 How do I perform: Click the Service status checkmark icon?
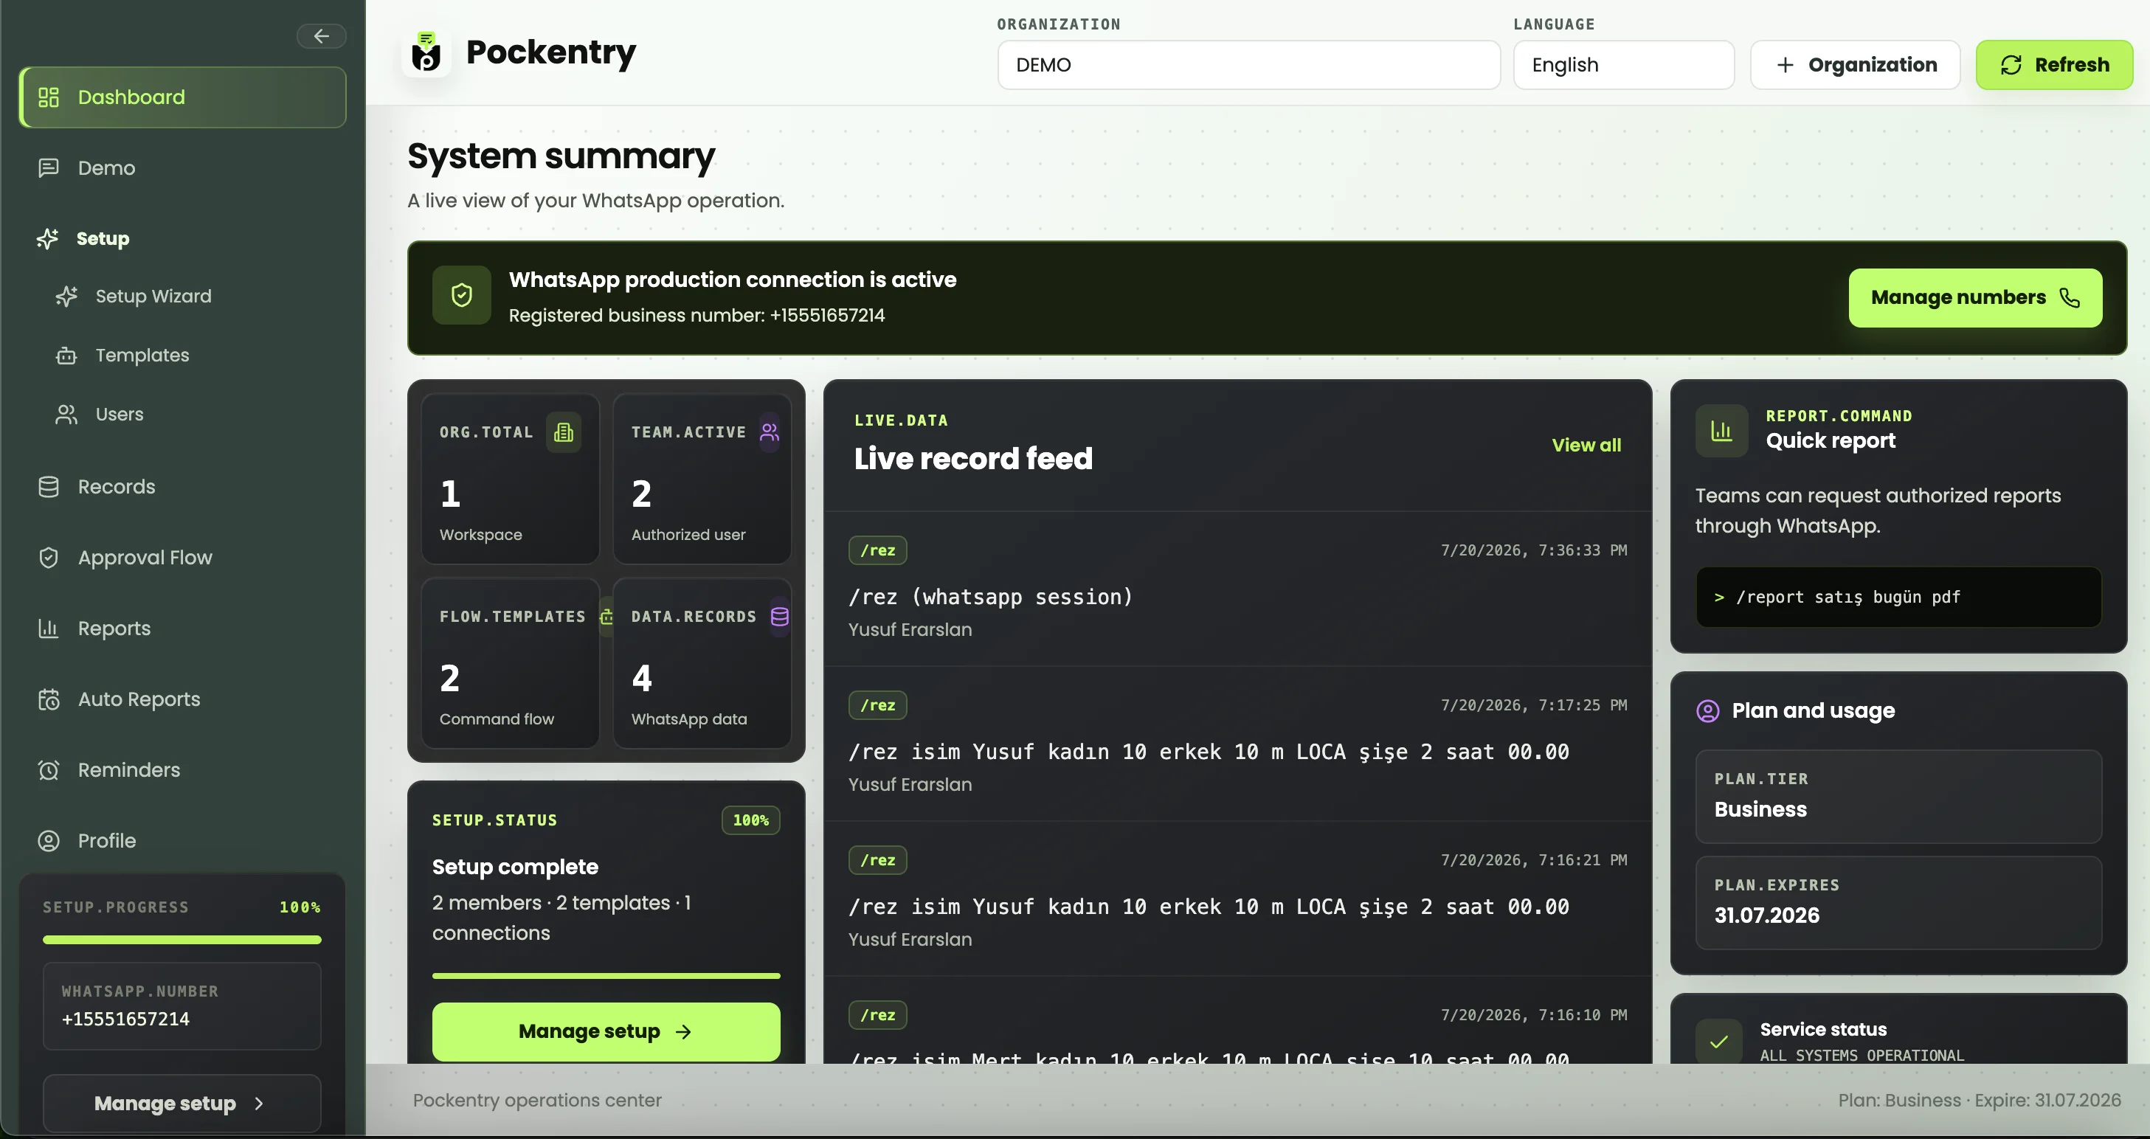click(1718, 1042)
